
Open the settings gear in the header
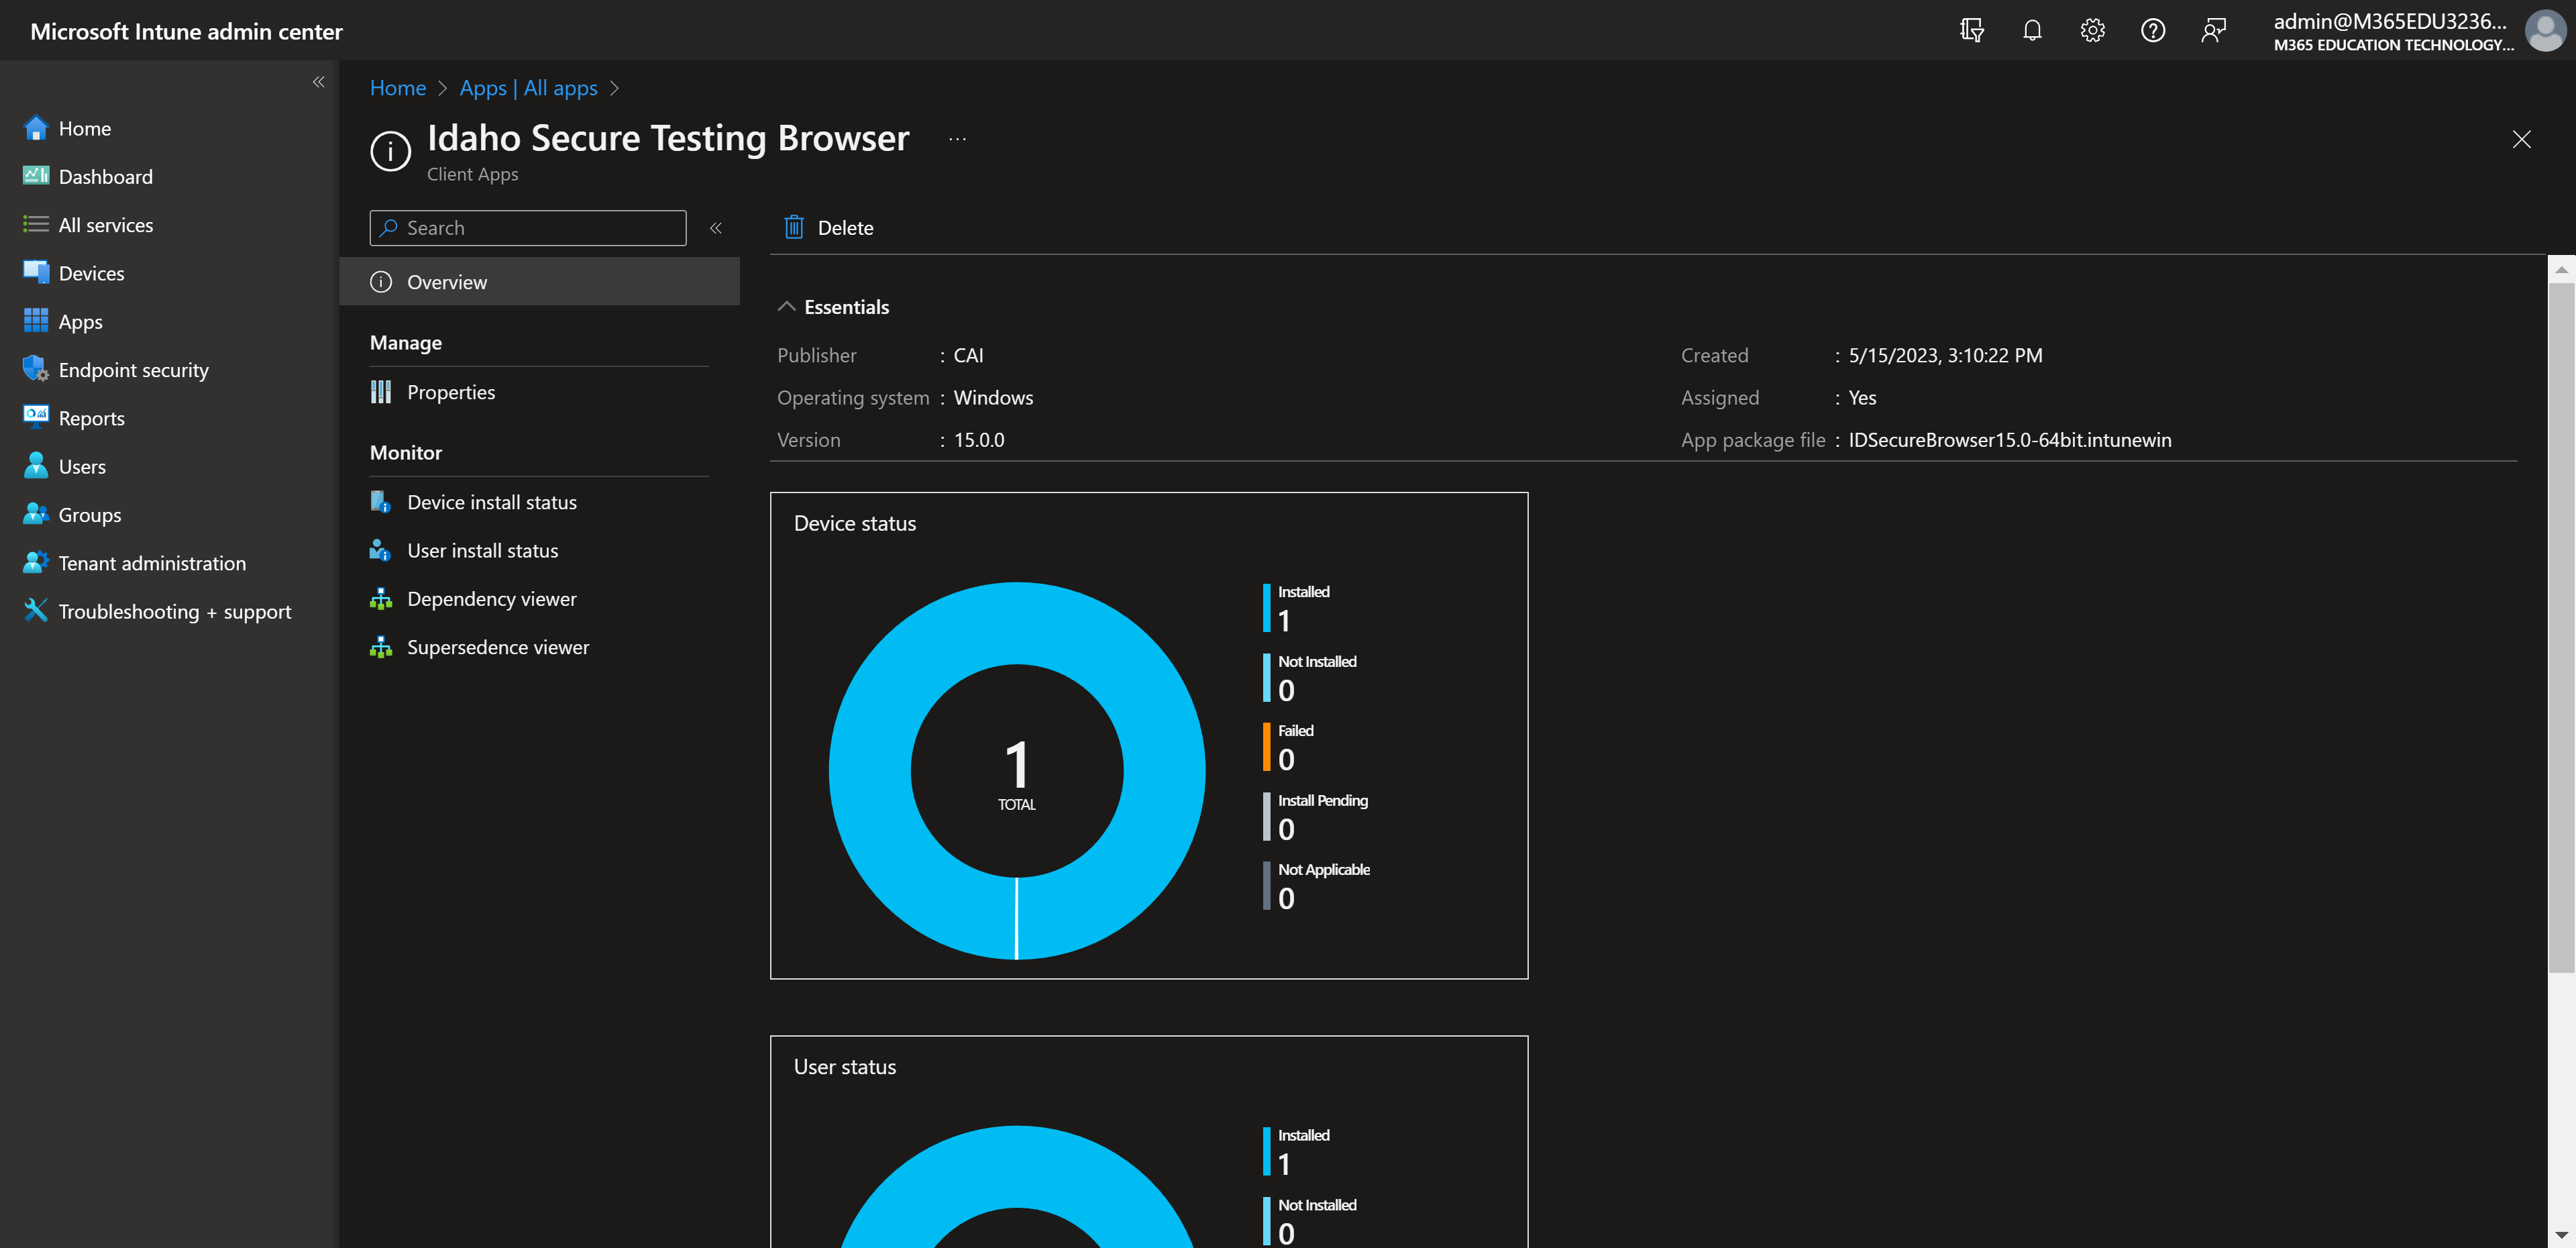coord(2092,30)
